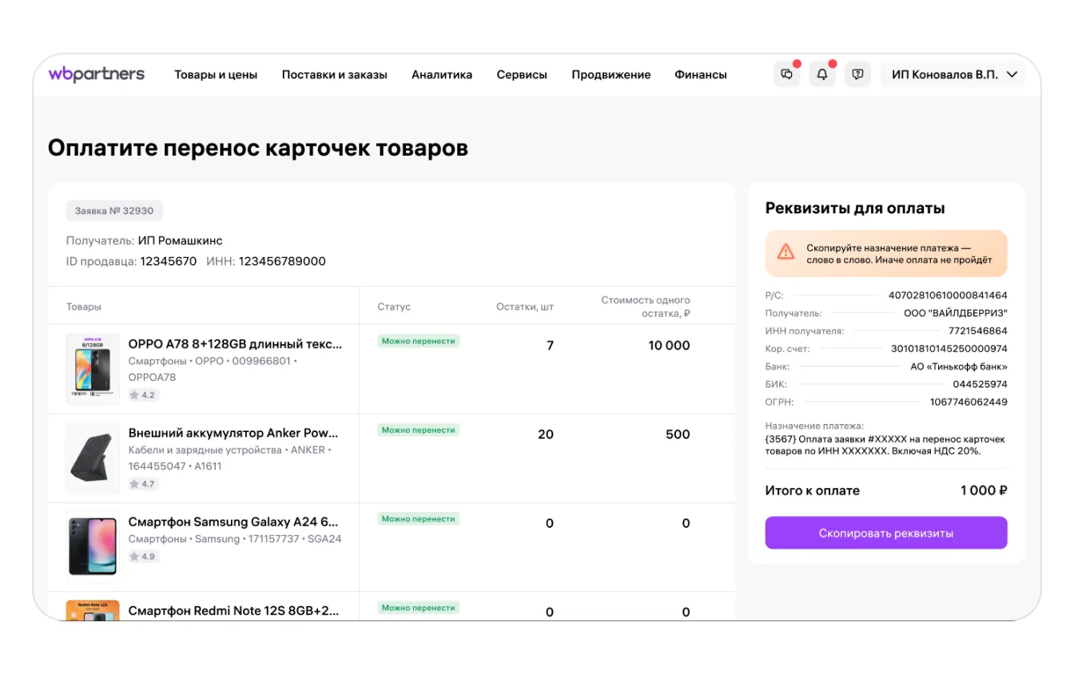Image resolution: width=1074 pixels, height=674 pixels.
Task: Click the Итого к оплате label
Action: pos(813,490)
